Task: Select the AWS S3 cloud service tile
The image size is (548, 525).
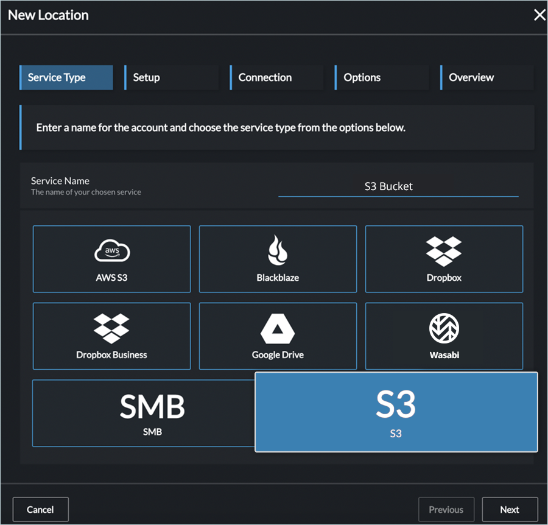Action: 111,259
